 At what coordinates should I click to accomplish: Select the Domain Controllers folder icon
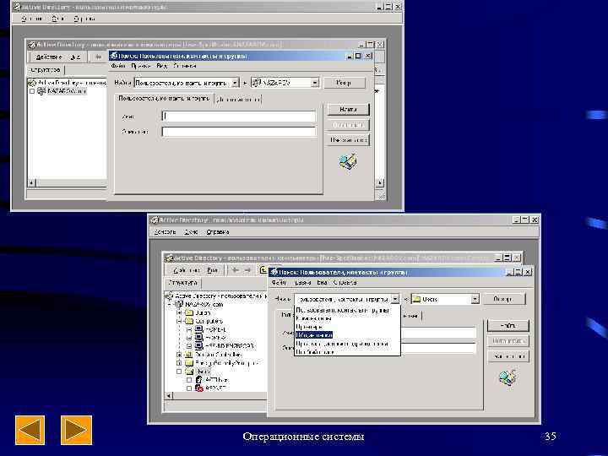(189, 355)
